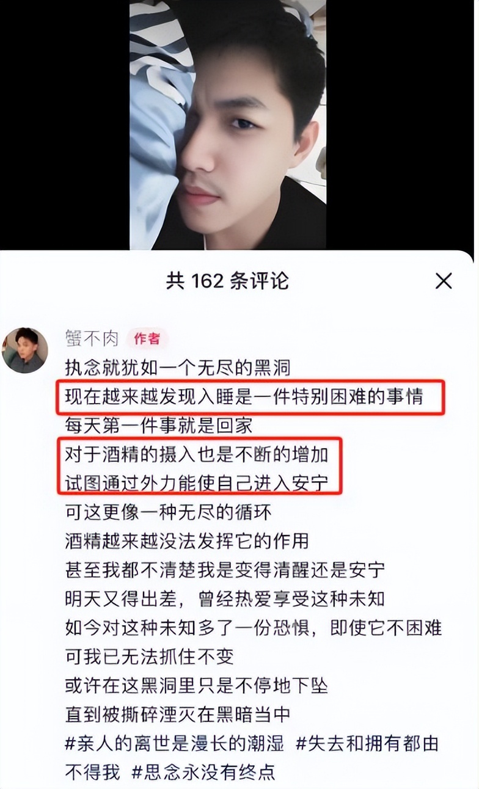The width and height of the screenshot is (479, 789).
Task: Tap the 共 162 条评论 header
Action: [227, 281]
